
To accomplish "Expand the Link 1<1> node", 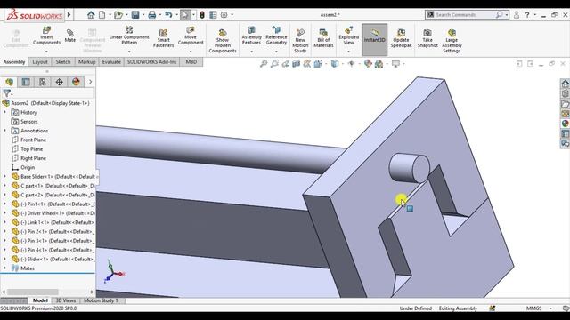I will click(x=4, y=222).
